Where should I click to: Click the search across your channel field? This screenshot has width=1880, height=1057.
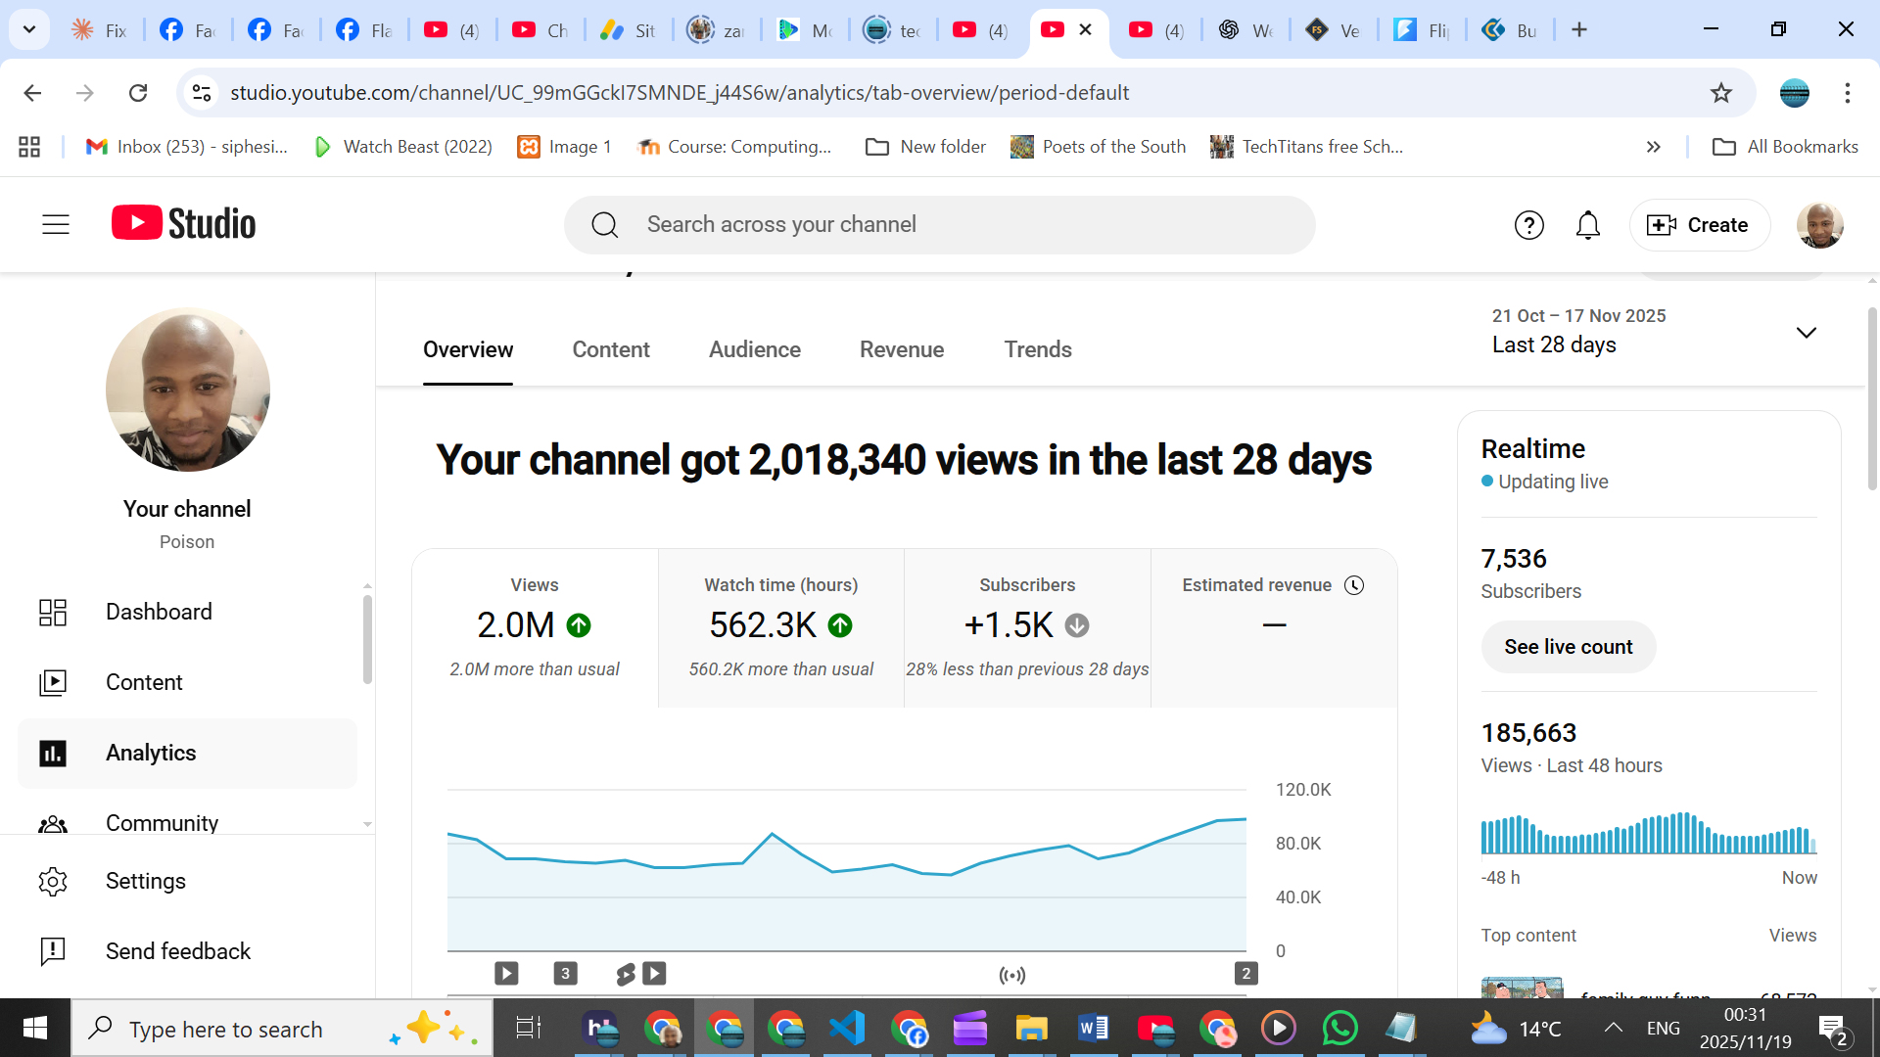click(x=940, y=225)
